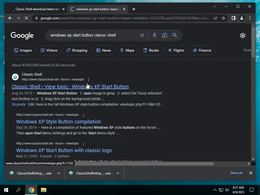Image resolution: width=260 pixels, height=195 pixels.
Task: Open the taskbar clock 8:27 AM
Action: coord(238,190)
